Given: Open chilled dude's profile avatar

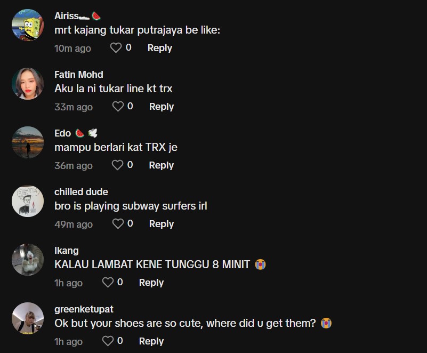Looking at the screenshot, I should 28,201.
